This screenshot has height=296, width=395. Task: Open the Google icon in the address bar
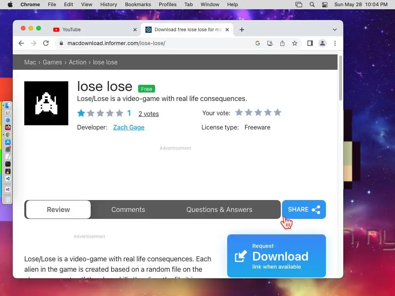(x=257, y=43)
